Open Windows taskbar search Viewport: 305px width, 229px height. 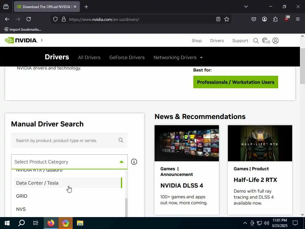click(x=21, y=223)
